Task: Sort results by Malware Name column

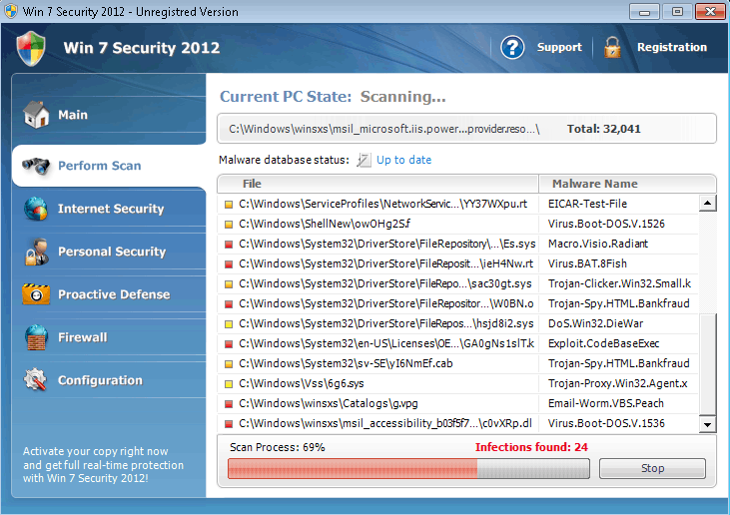Action: [592, 184]
